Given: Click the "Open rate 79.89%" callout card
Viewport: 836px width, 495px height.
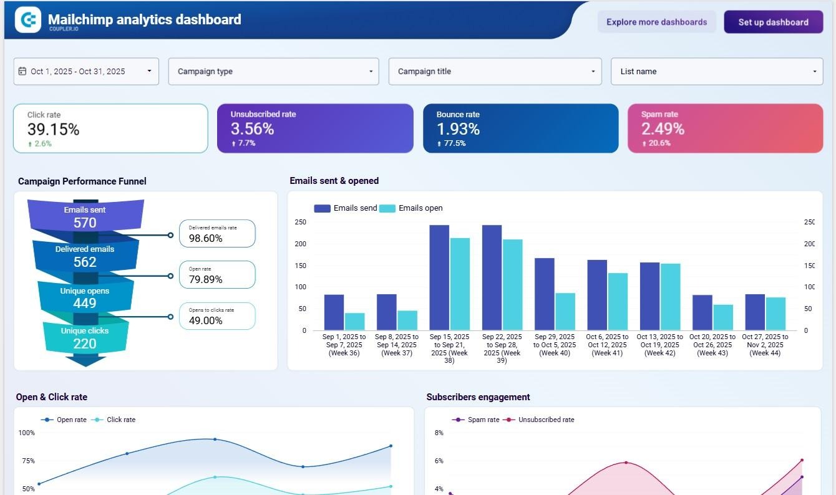Looking at the screenshot, I should coord(217,274).
